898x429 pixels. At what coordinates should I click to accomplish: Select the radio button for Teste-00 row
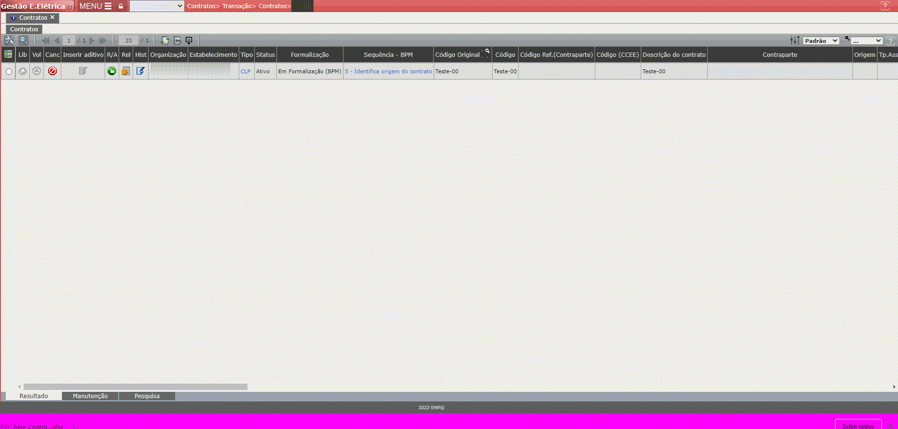pyautogui.click(x=9, y=71)
